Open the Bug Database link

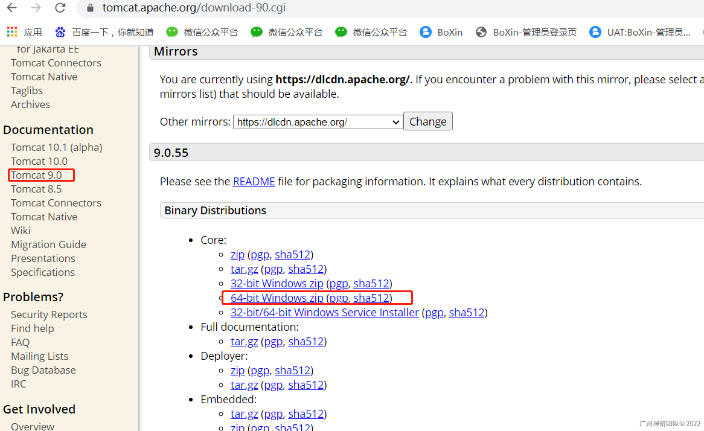point(43,371)
